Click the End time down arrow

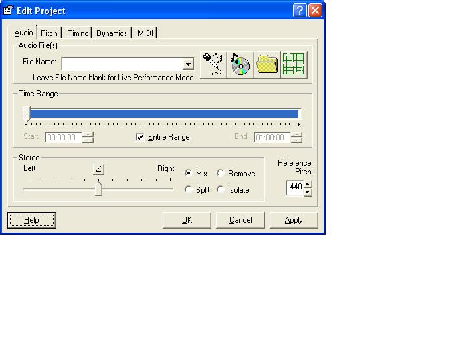click(296, 140)
